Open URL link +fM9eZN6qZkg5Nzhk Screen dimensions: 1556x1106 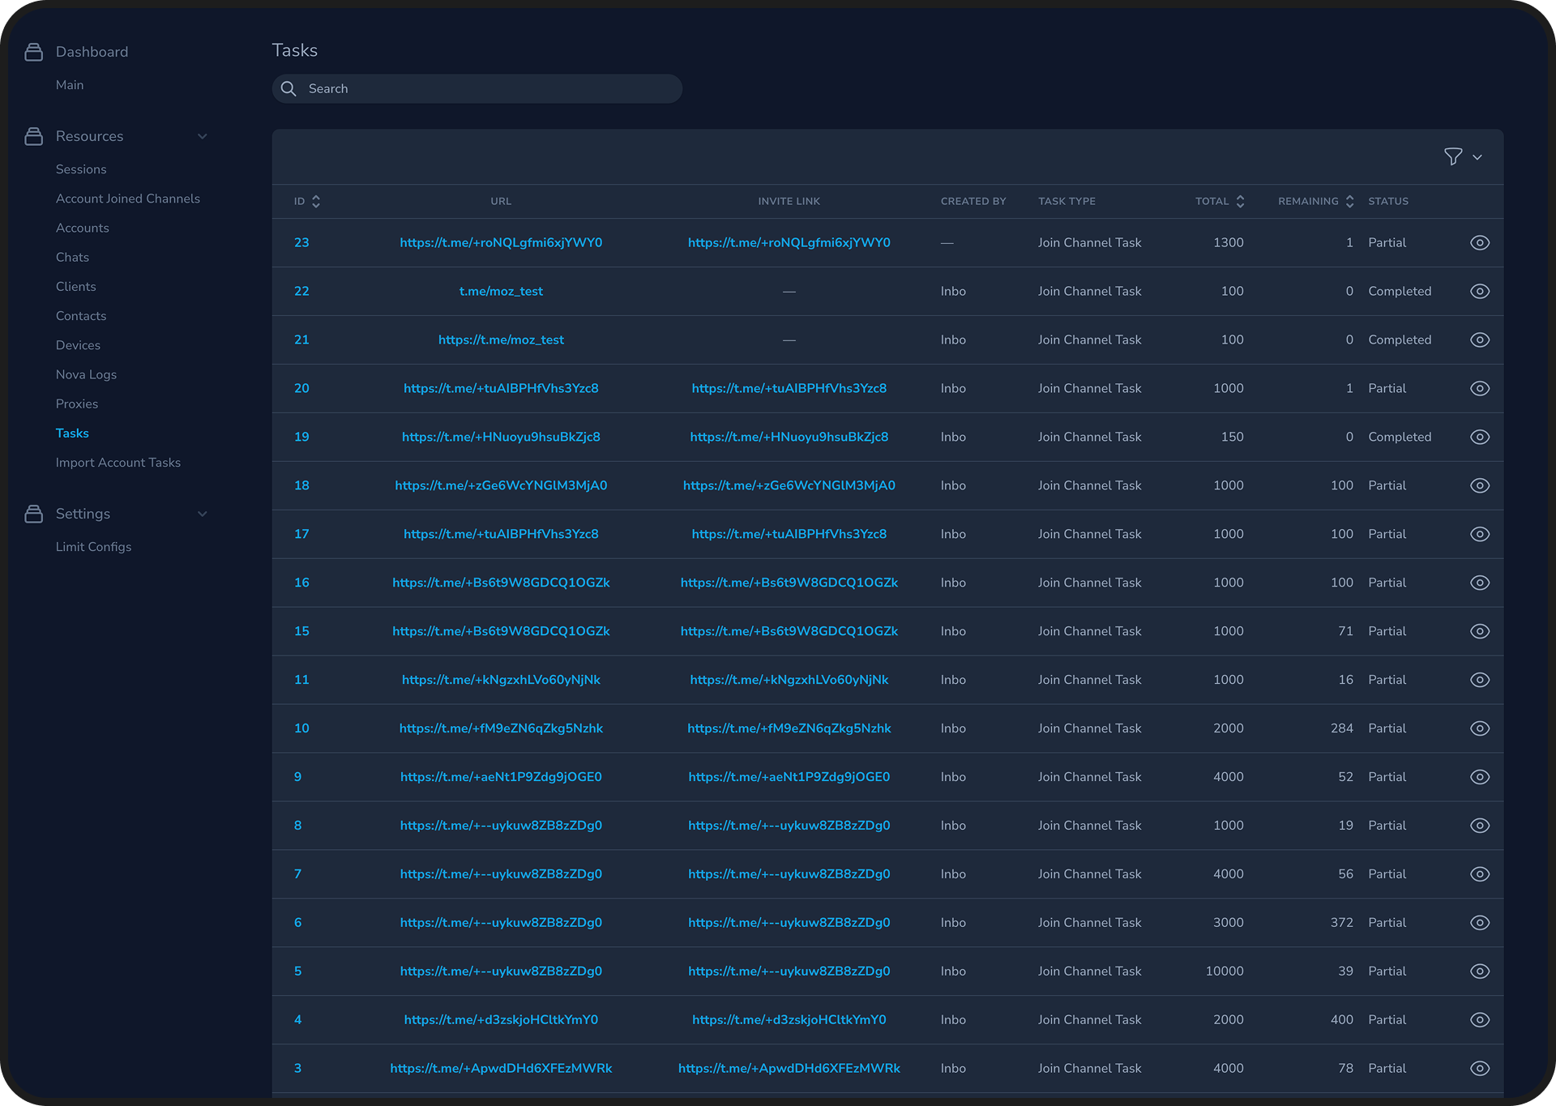coord(501,729)
